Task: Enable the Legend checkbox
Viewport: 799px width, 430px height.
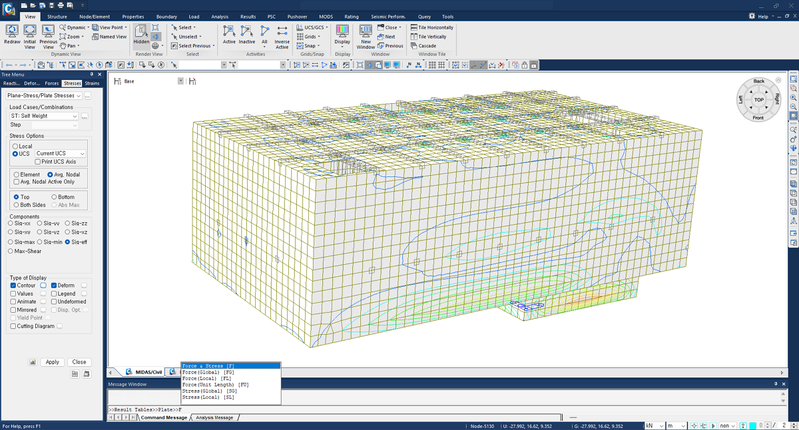Action: click(x=54, y=294)
